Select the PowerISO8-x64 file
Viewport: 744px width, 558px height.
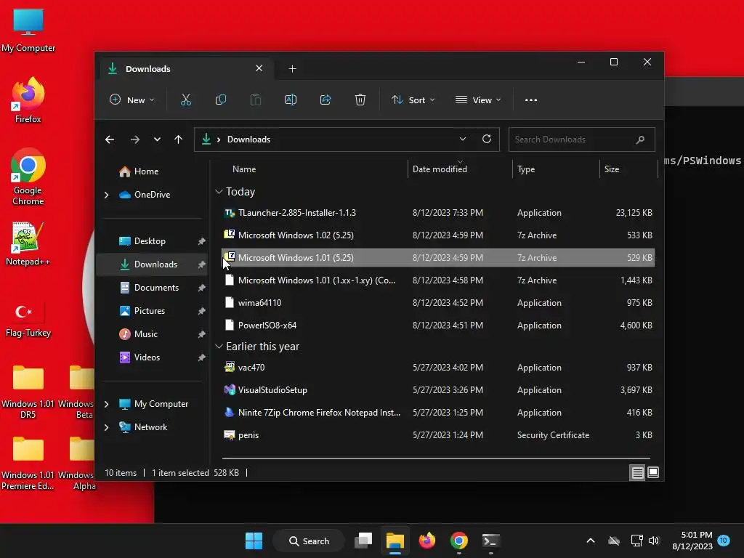438,325
